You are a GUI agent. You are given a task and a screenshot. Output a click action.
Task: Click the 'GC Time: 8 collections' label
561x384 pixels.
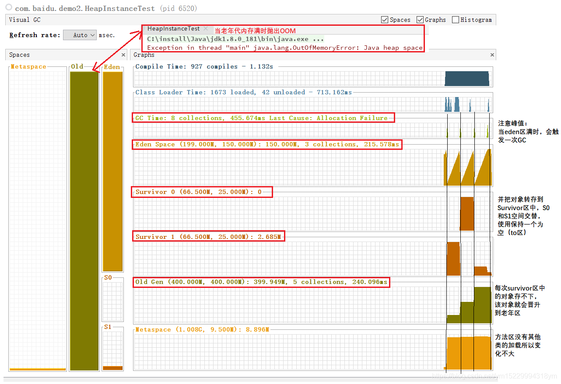tap(179, 118)
